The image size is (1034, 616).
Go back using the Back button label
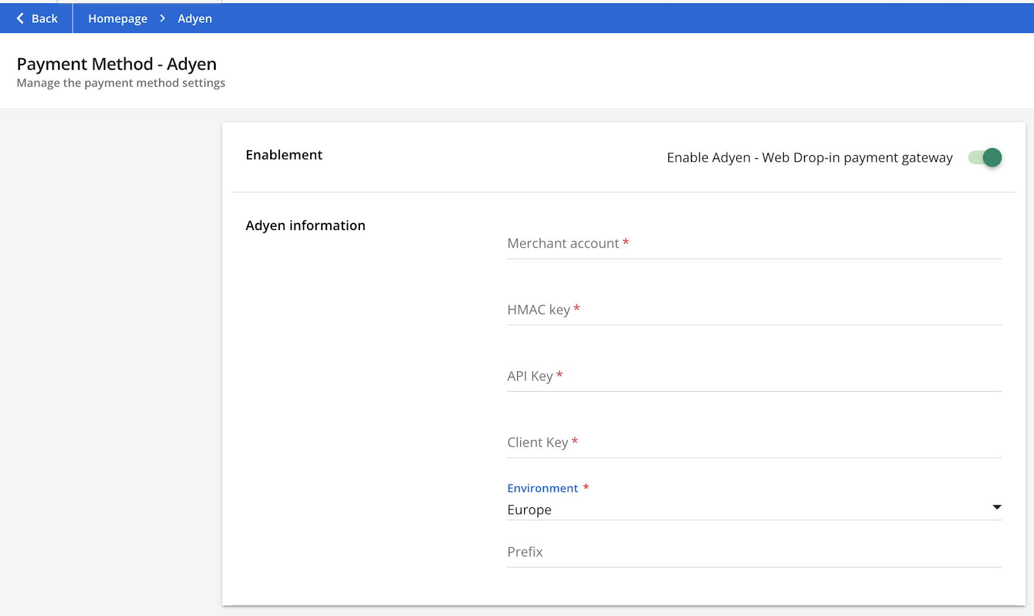pyautogui.click(x=45, y=19)
